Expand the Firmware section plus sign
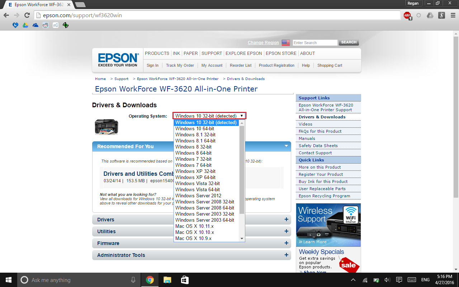Image resolution: width=459 pixels, height=287 pixels. (x=286, y=243)
